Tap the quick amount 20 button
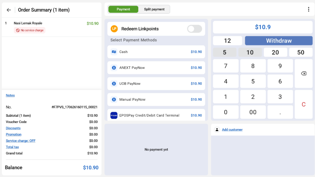The width and height of the screenshot is (315, 177). (x=275, y=52)
